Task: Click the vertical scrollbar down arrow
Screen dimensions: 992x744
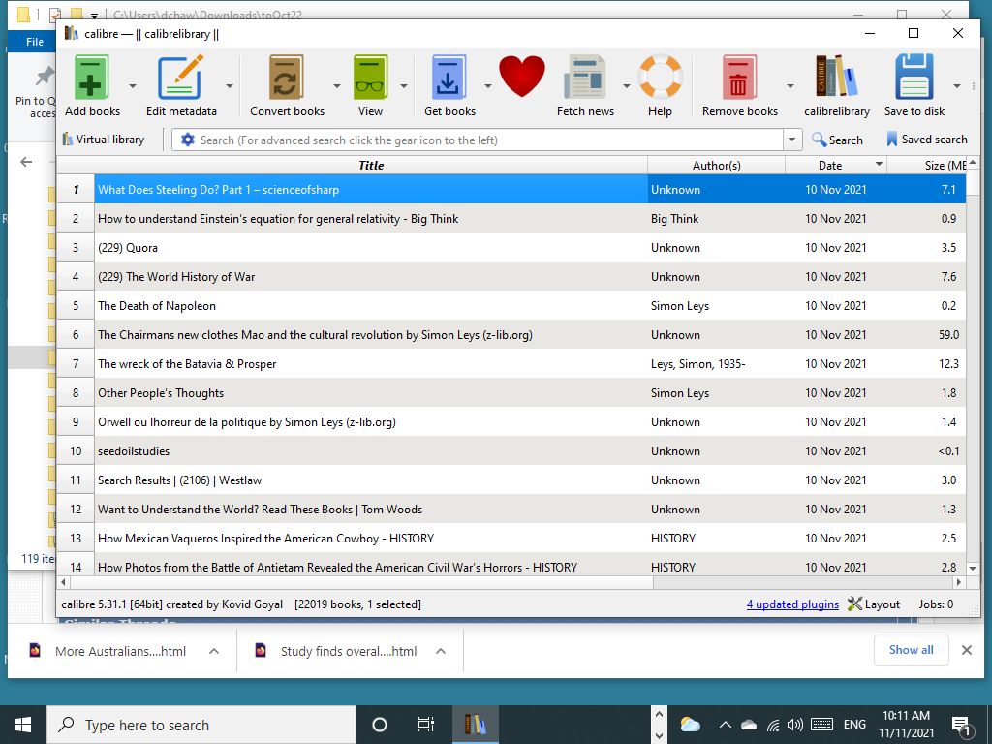Action: 973,569
